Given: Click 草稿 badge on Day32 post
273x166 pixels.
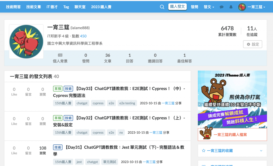Looking at the screenshot, I should click(58, 118).
